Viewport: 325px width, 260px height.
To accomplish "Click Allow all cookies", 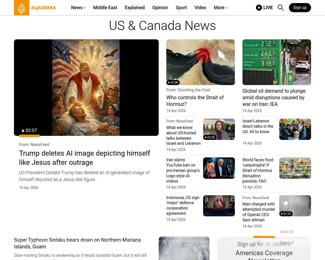I will [x=287, y=232].
